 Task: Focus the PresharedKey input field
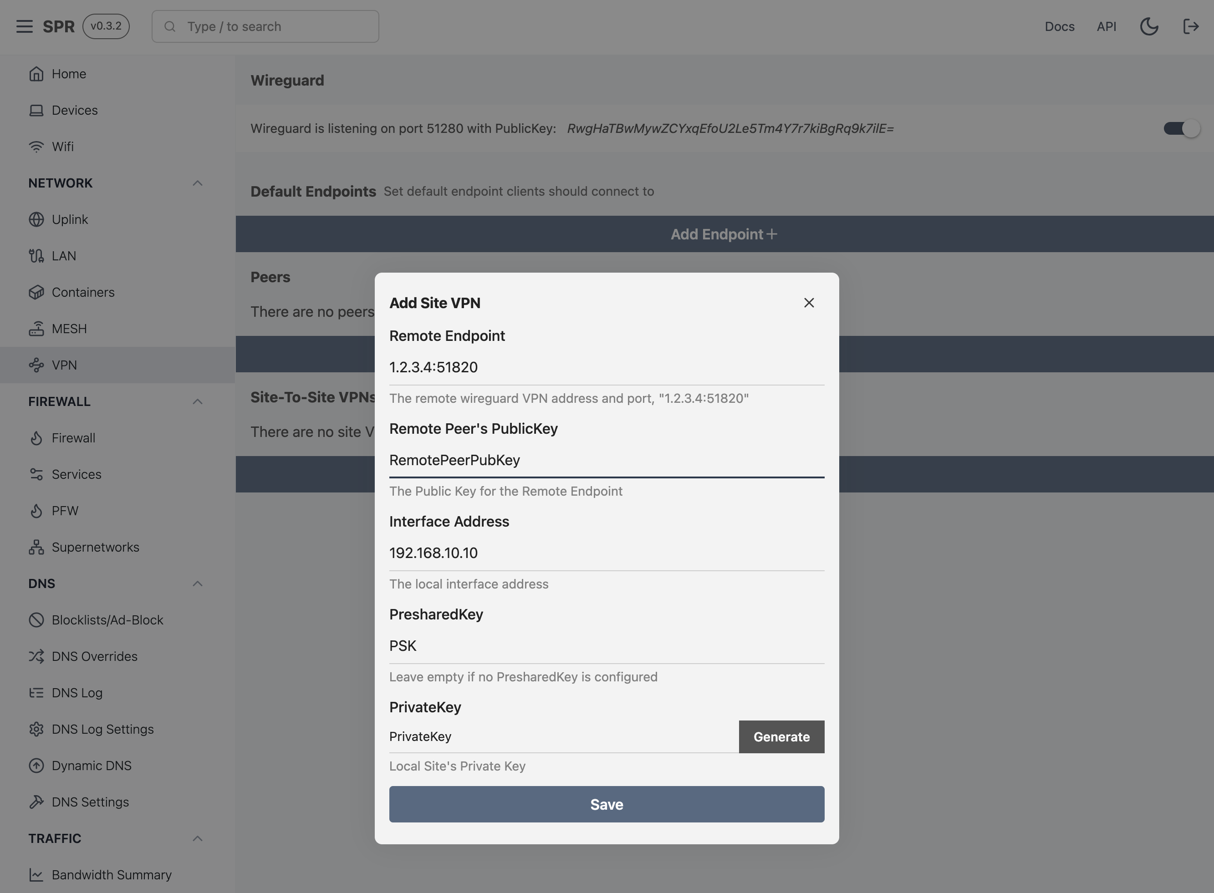(x=607, y=646)
